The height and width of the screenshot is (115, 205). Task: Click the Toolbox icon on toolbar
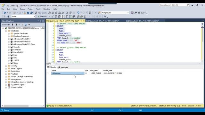coord(139,13)
